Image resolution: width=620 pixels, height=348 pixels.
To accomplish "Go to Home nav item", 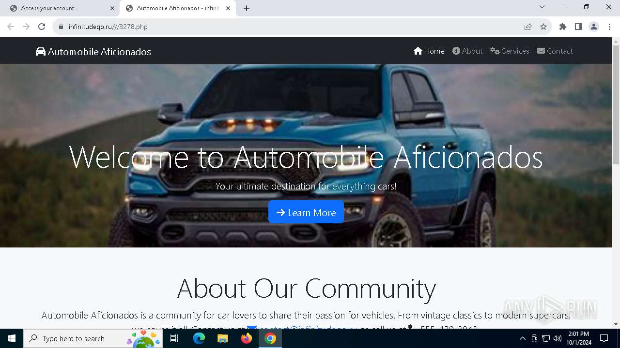I will 429,51.
